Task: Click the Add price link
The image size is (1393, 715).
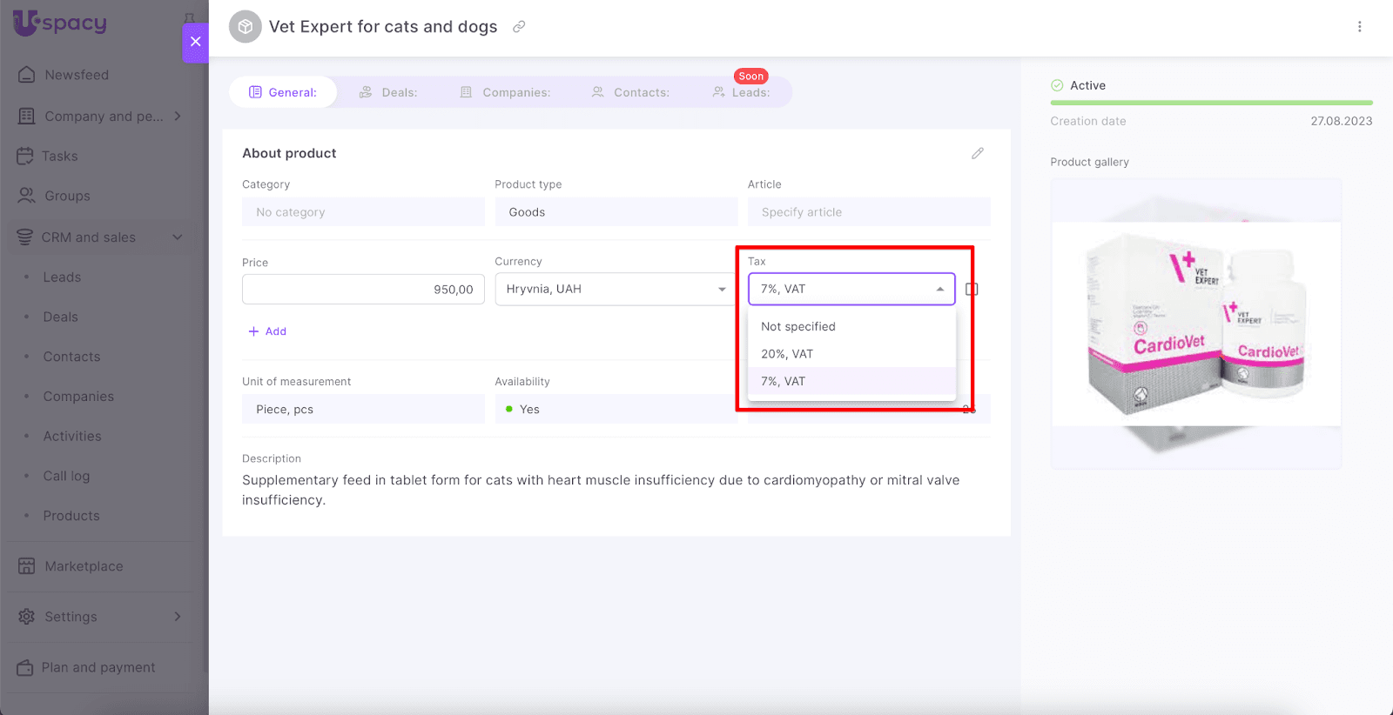Action: [x=267, y=331]
